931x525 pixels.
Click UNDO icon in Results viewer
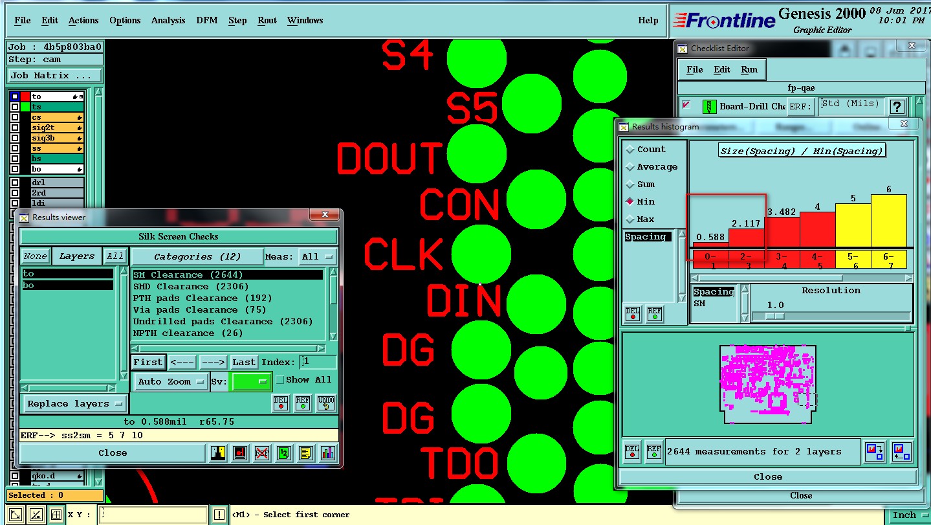pyautogui.click(x=326, y=403)
